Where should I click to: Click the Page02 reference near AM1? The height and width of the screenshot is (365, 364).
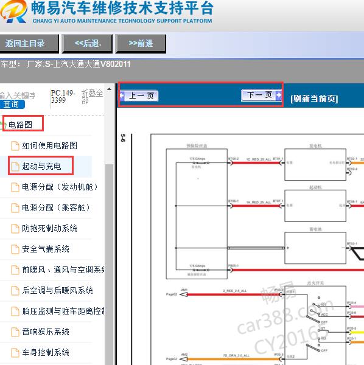click(x=172, y=294)
